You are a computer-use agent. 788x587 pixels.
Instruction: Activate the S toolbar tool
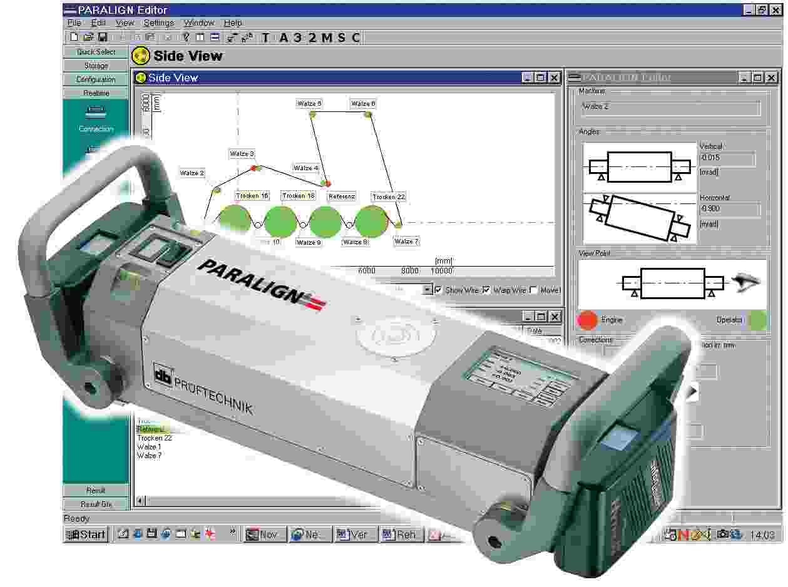click(x=341, y=38)
